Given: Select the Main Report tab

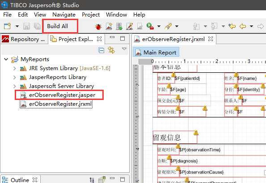Looking at the screenshot, I should coord(156,52).
